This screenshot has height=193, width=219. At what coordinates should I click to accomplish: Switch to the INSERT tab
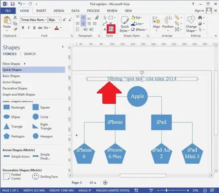point(41,11)
